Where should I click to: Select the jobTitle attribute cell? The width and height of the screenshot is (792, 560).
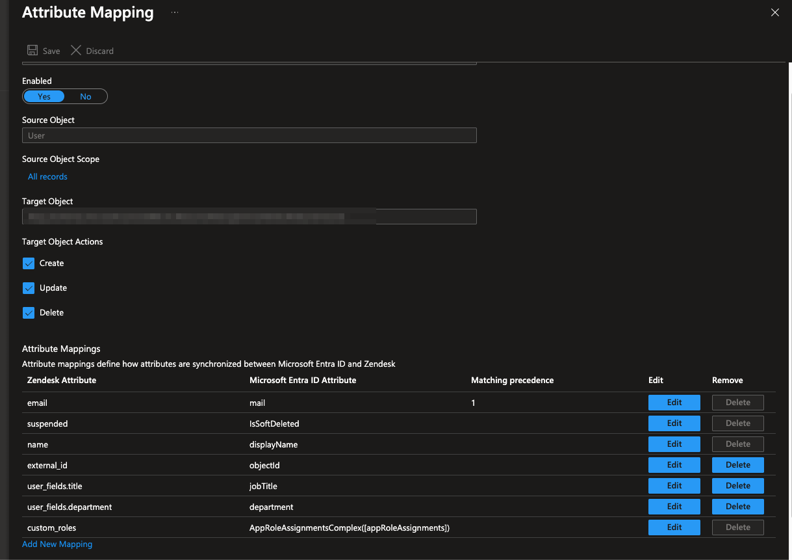(263, 487)
